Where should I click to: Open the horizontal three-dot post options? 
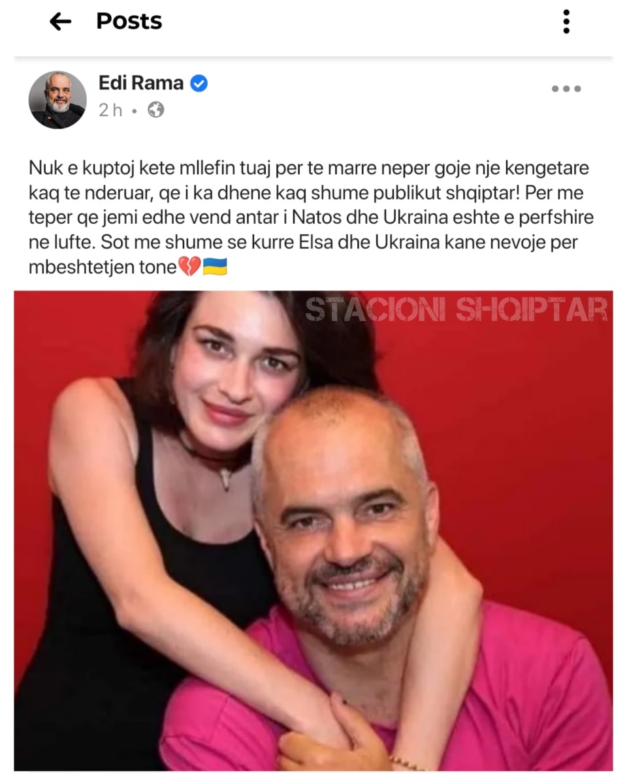point(566,89)
